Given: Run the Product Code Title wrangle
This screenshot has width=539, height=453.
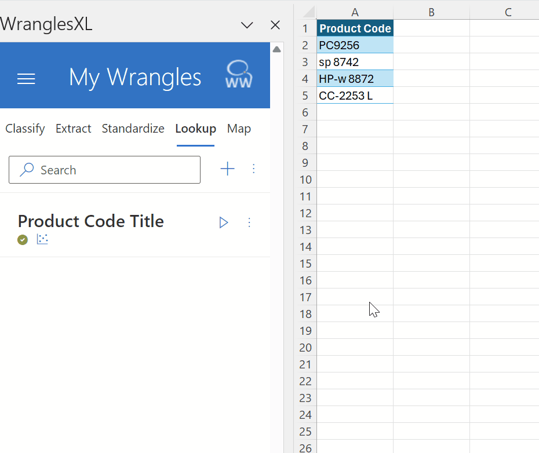Looking at the screenshot, I should coord(224,222).
